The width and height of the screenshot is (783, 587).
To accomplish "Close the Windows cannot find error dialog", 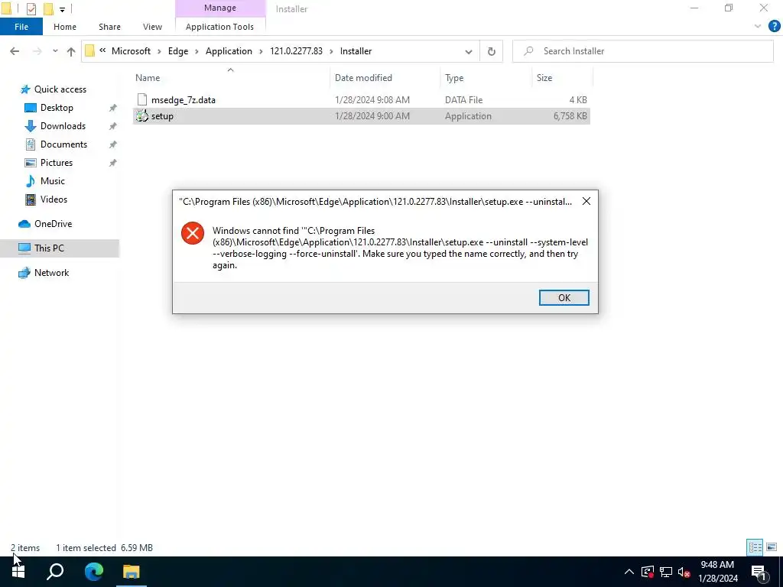I will 586,201.
